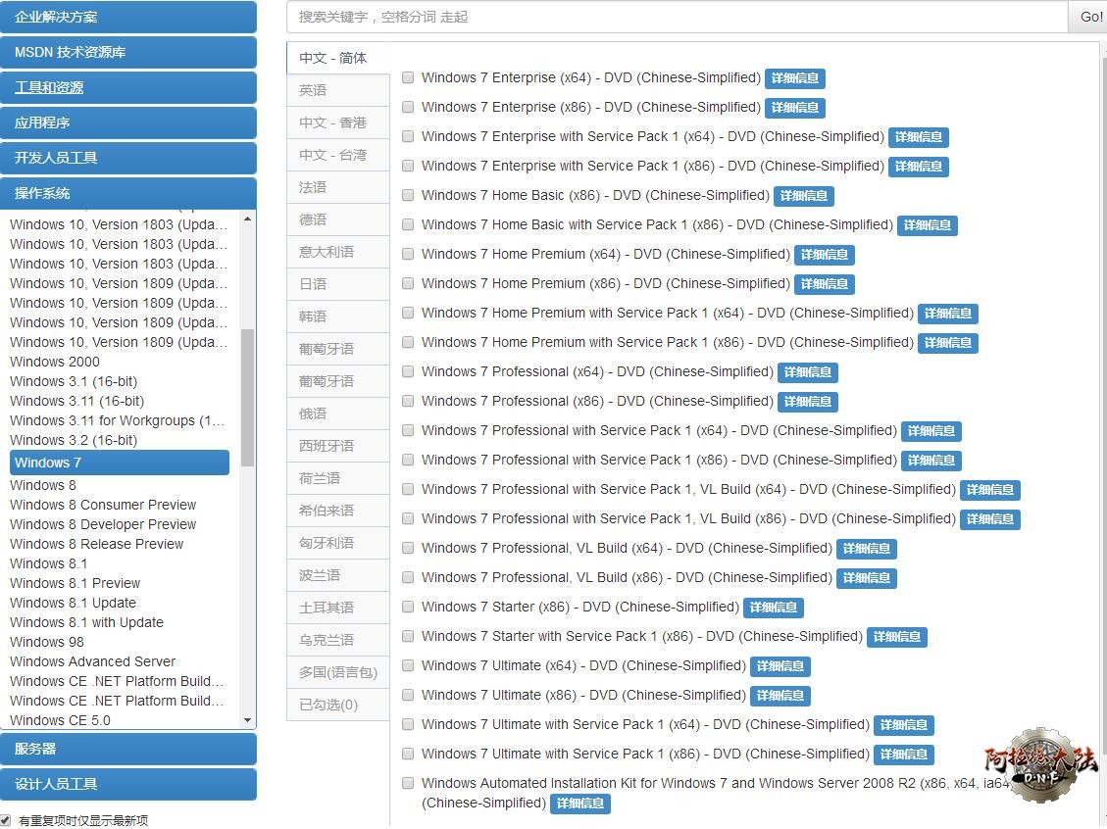Type in the keyword search field
This screenshot has height=829, width=1107.
click(677, 17)
